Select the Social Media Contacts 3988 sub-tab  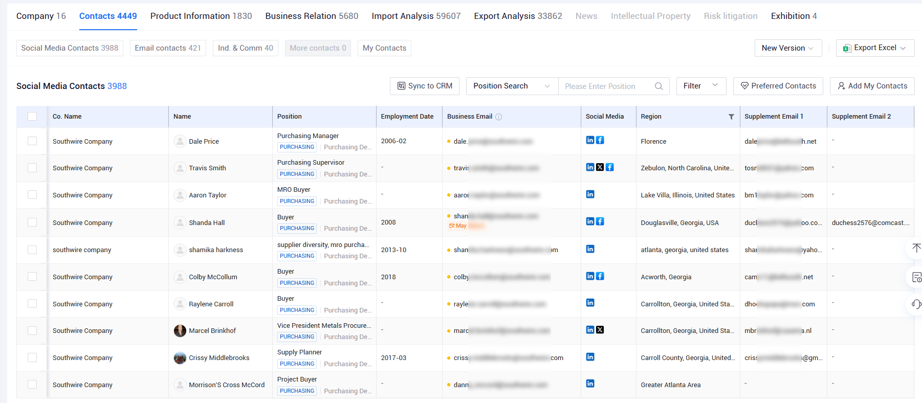click(x=70, y=48)
